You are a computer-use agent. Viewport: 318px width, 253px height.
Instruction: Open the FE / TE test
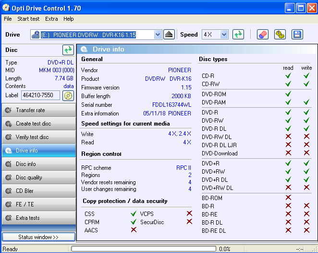[x=39, y=204]
